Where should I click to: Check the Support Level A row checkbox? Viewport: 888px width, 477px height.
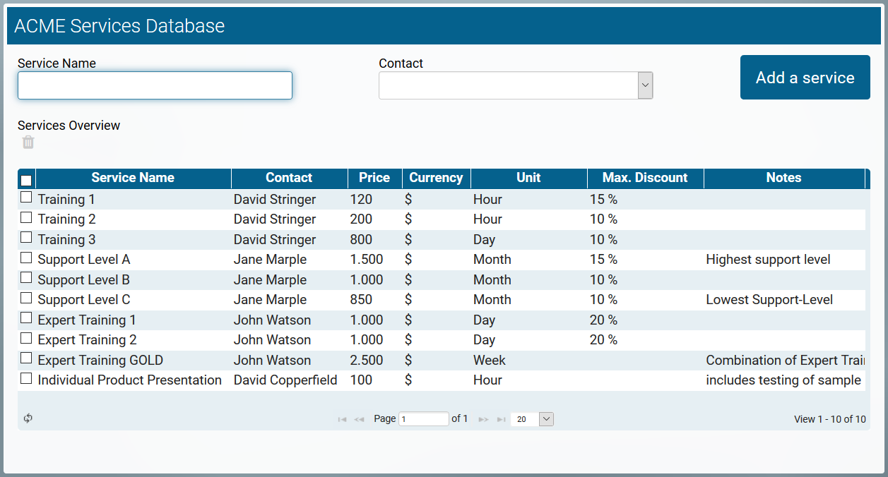(x=26, y=258)
